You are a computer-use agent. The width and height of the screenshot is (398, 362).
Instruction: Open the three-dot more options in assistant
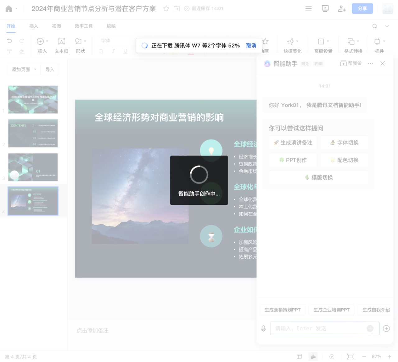point(370,63)
